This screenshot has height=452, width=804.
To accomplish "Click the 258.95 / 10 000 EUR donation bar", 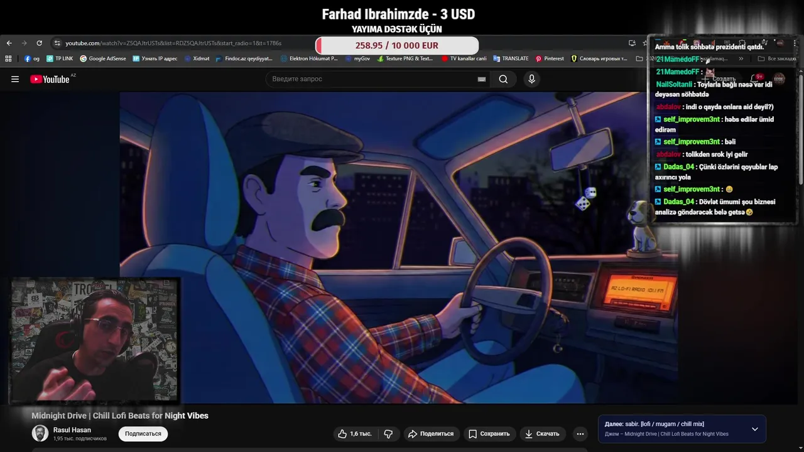I will coord(397,45).
